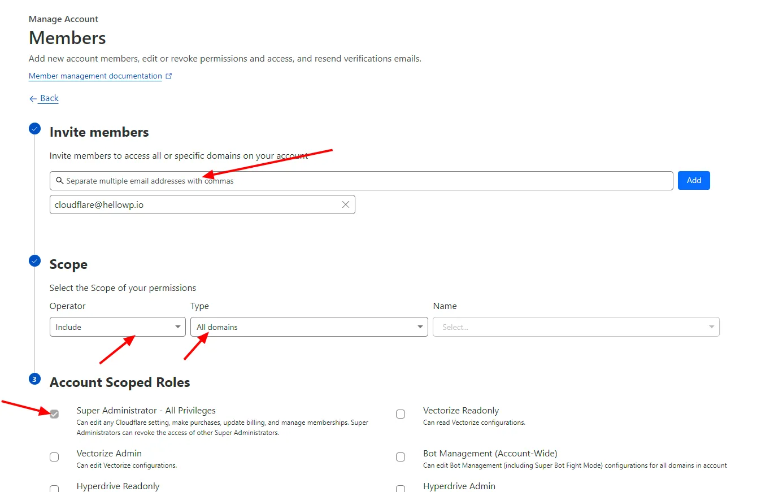Click the Manage Account breadcrumb text
This screenshot has height=492, width=757.
pyautogui.click(x=63, y=19)
